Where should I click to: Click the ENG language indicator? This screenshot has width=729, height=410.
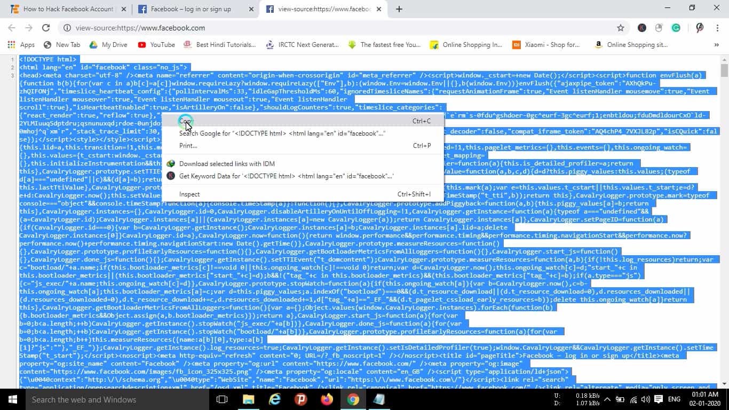(674, 399)
